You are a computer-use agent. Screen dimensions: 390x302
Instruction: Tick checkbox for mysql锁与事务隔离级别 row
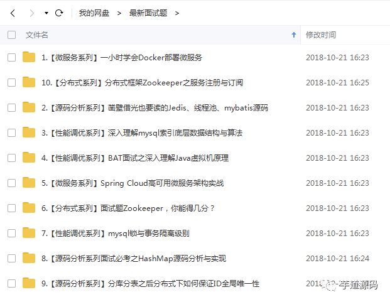click(11, 233)
